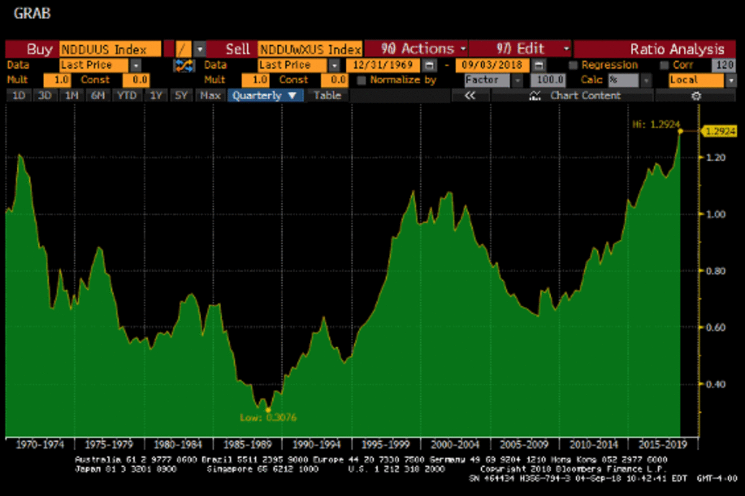Click the Hi 1.2924 marker on chart
The image size is (745, 496).
[680, 131]
